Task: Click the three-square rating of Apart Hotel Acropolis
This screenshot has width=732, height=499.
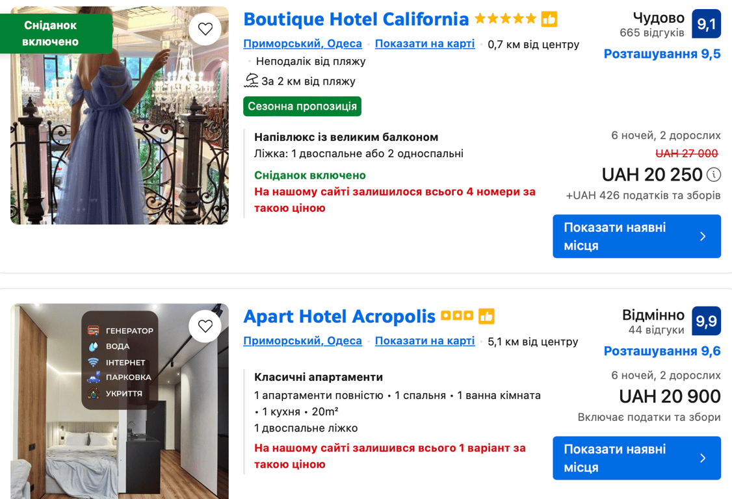Action: [x=456, y=316]
